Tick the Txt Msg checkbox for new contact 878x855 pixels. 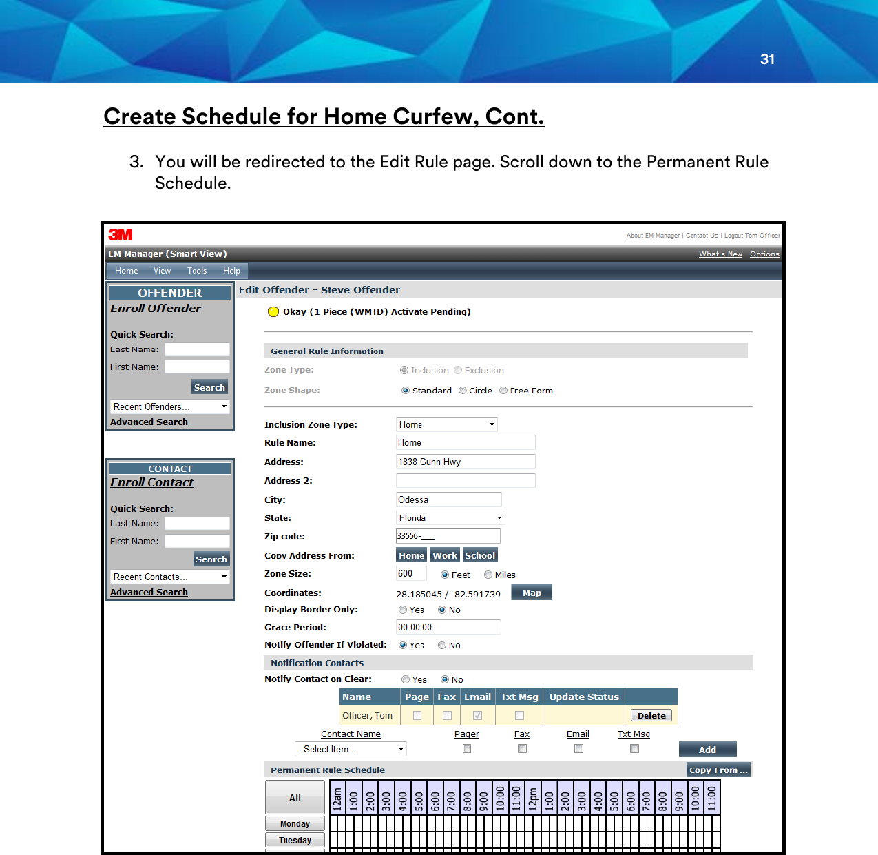click(635, 749)
